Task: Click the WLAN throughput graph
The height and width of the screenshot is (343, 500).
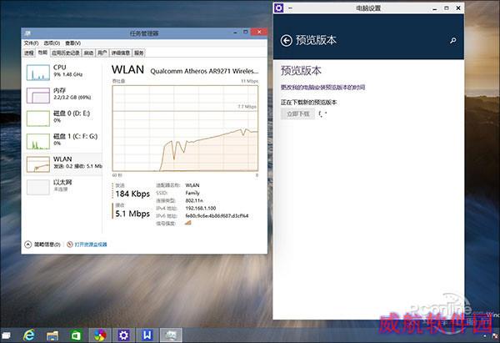Action: [x=185, y=128]
